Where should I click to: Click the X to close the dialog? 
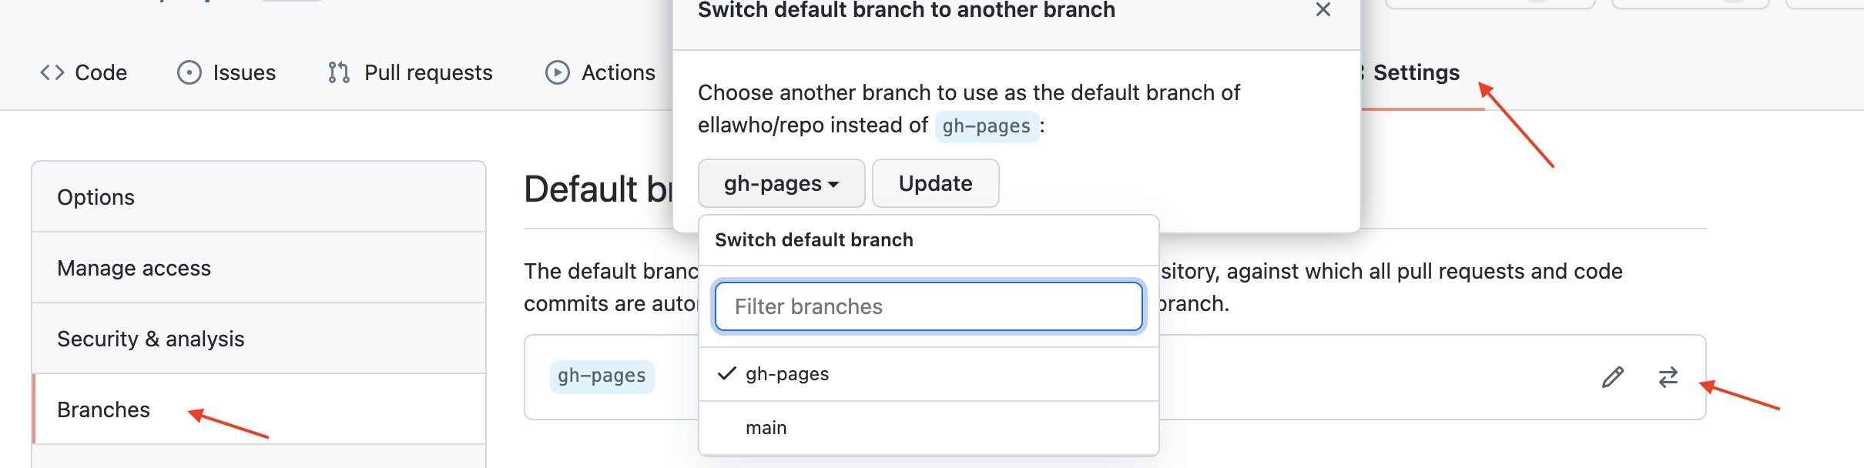click(x=1324, y=11)
